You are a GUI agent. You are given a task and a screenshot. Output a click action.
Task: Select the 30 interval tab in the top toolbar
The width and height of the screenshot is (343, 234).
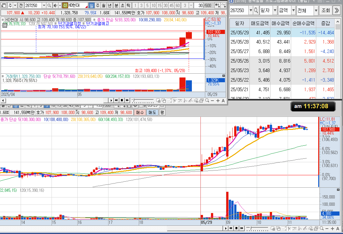pyautogui.click(x=165, y=5)
